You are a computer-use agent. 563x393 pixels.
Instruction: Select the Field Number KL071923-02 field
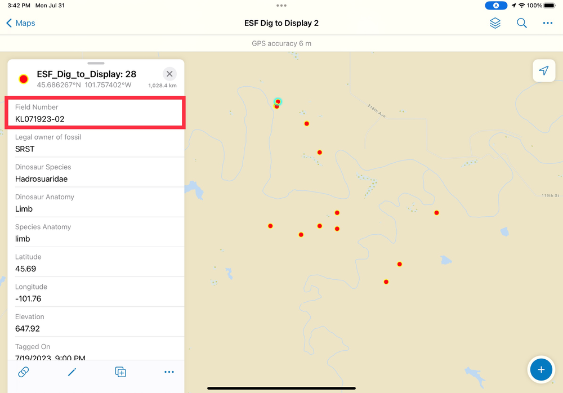click(96, 113)
